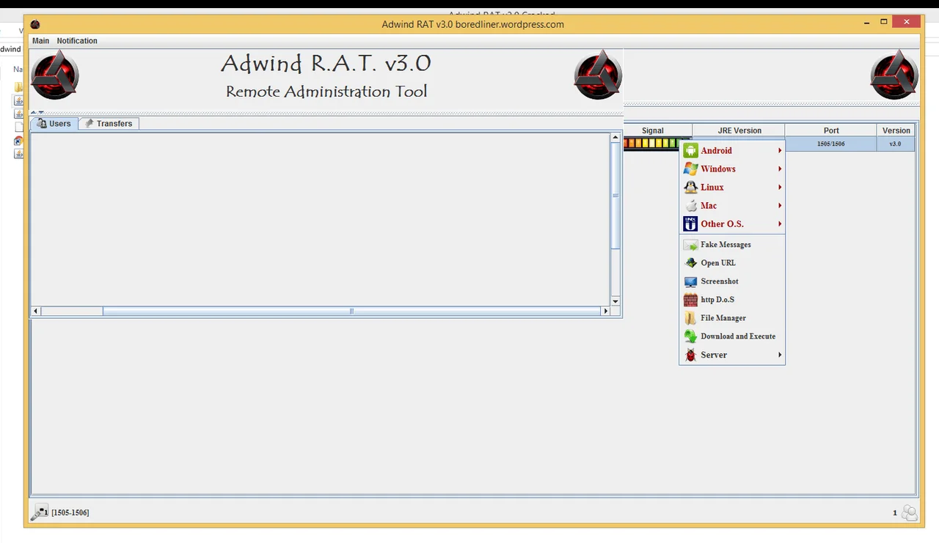
Task: Expand the Windows submenu
Action: pyautogui.click(x=717, y=169)
